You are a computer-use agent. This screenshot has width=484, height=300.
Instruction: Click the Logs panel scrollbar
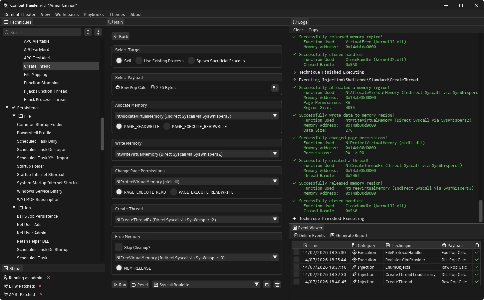coord(481,211)
